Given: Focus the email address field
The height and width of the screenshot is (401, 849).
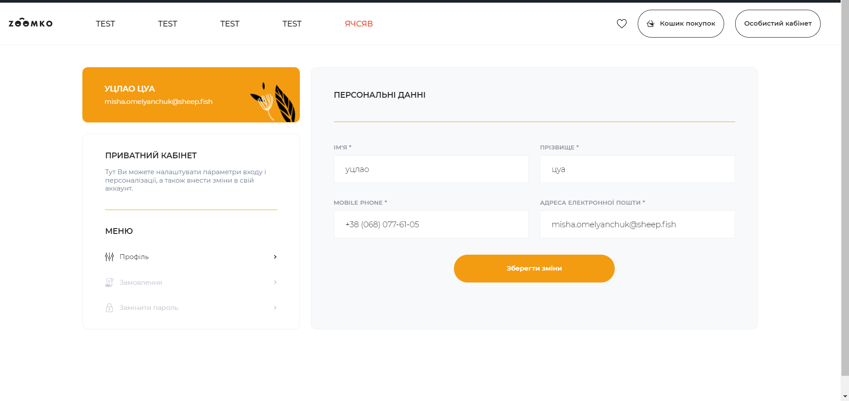Looking at the screenshot, I should (x=637, y=224).
